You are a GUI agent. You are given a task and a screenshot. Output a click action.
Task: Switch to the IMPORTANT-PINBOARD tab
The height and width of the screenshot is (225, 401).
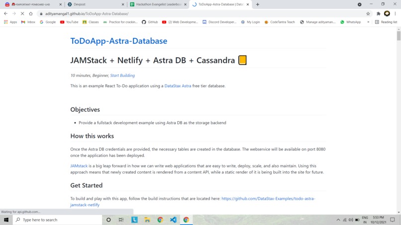tap(33, 4)
